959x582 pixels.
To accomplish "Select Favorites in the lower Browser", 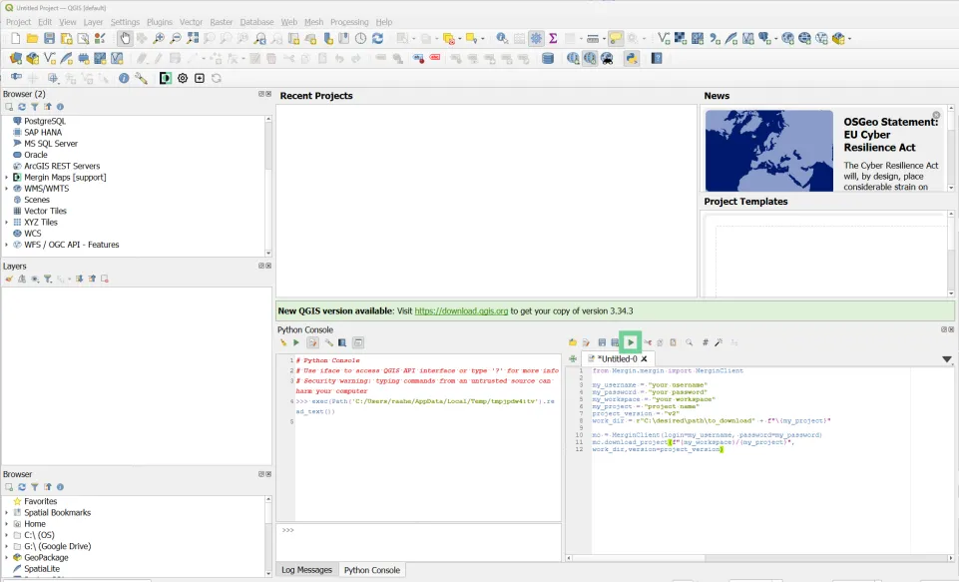I will (x=40, y=501).
